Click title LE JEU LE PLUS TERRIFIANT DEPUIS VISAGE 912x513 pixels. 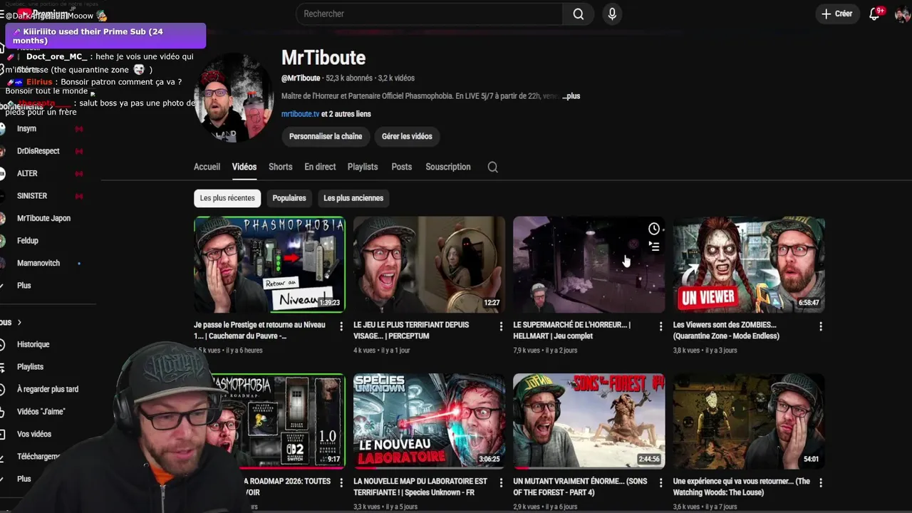pos(411,331)
